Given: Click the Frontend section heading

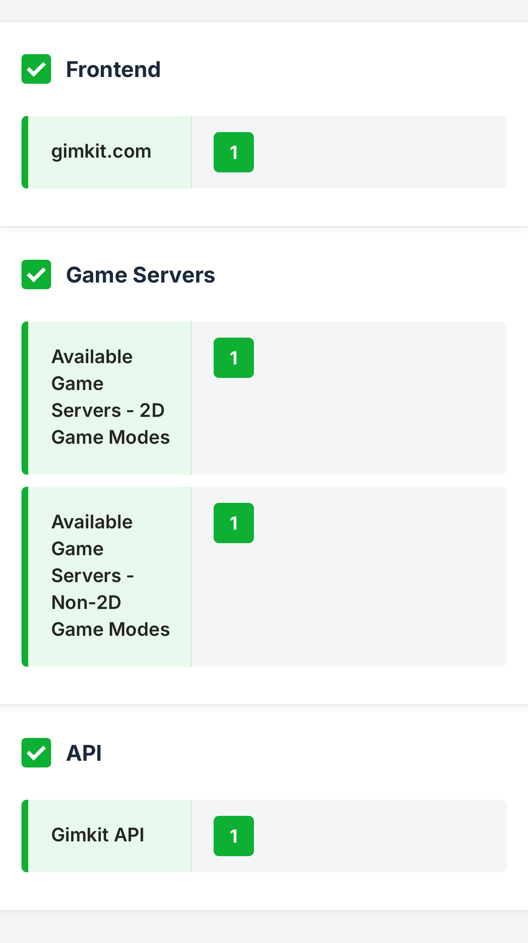Looking at the screenshot, I should coord(113,69).
